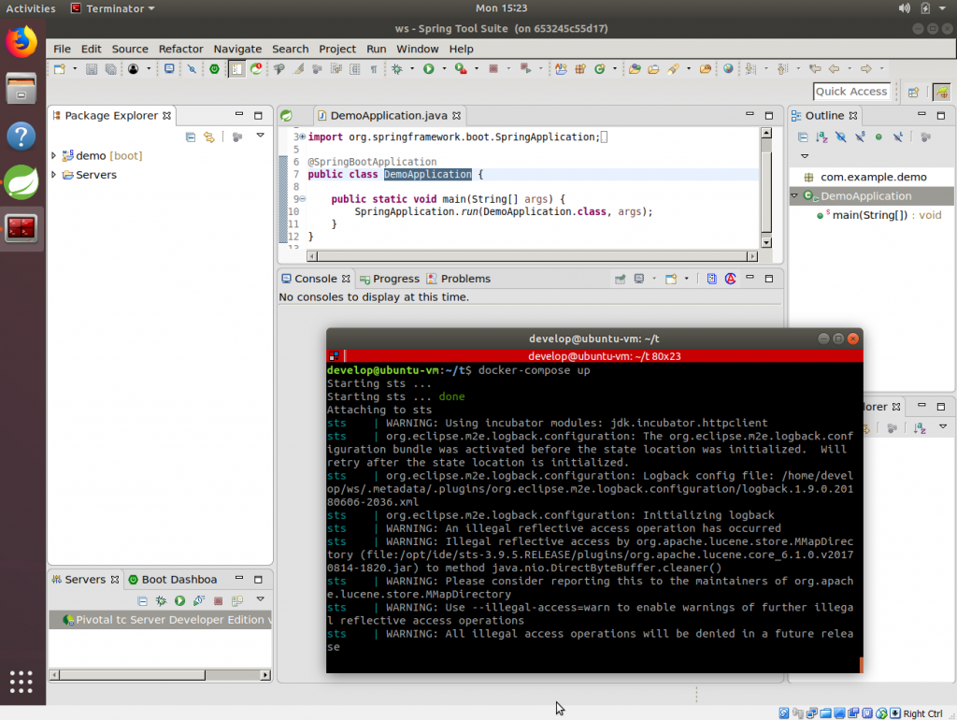
Task: Open the Refactor menu
Action: click(180, 49)
